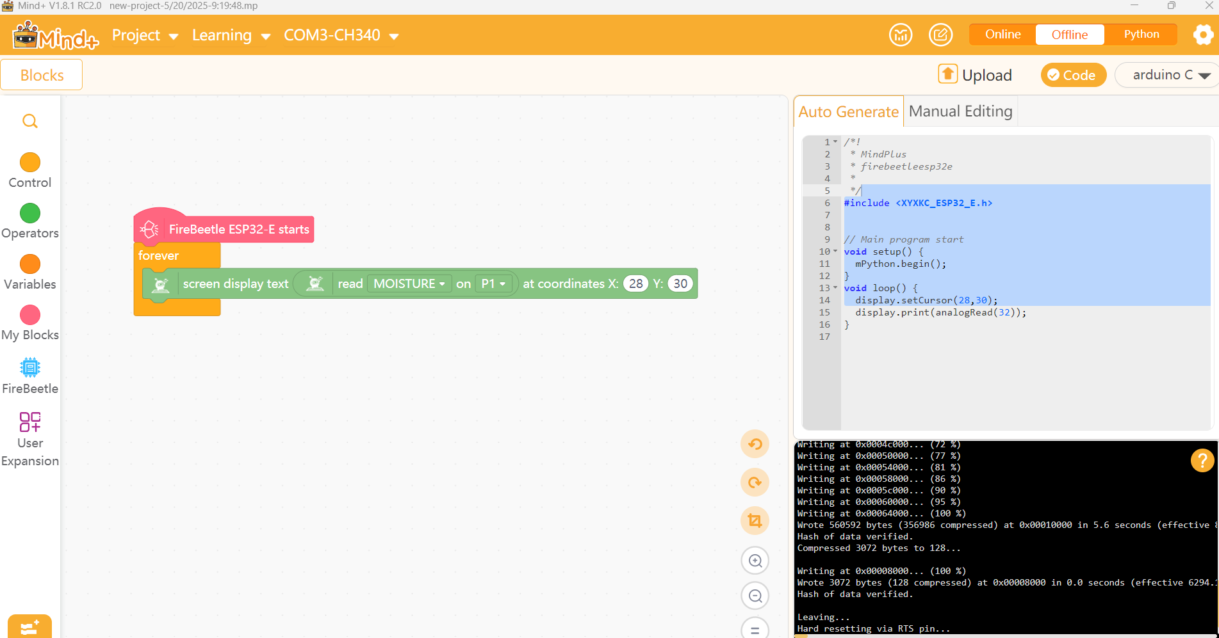Click line number 17 in gutter

point(824,337)
